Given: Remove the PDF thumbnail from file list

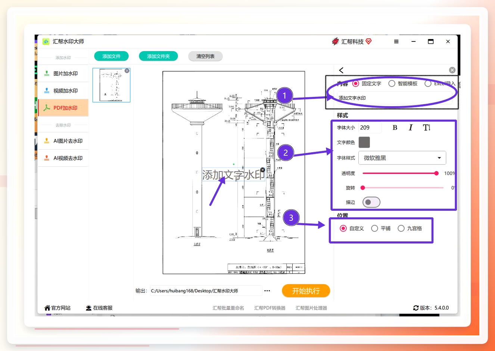Looking at the screenshot, I should [127, 71].
